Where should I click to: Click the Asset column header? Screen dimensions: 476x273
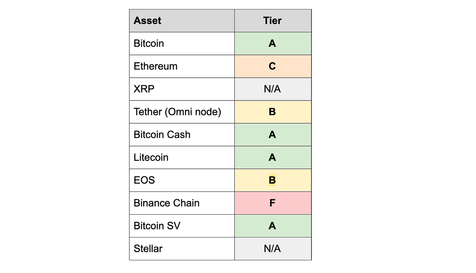[x=182, y=21]
